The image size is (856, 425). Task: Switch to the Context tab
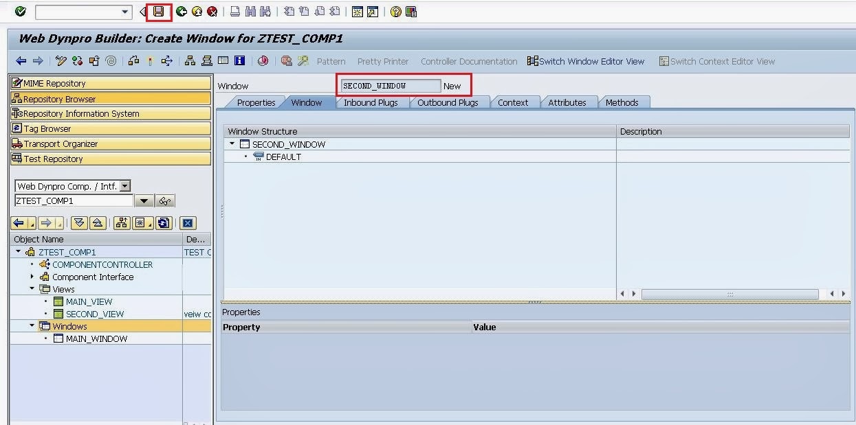coord(513,102)
